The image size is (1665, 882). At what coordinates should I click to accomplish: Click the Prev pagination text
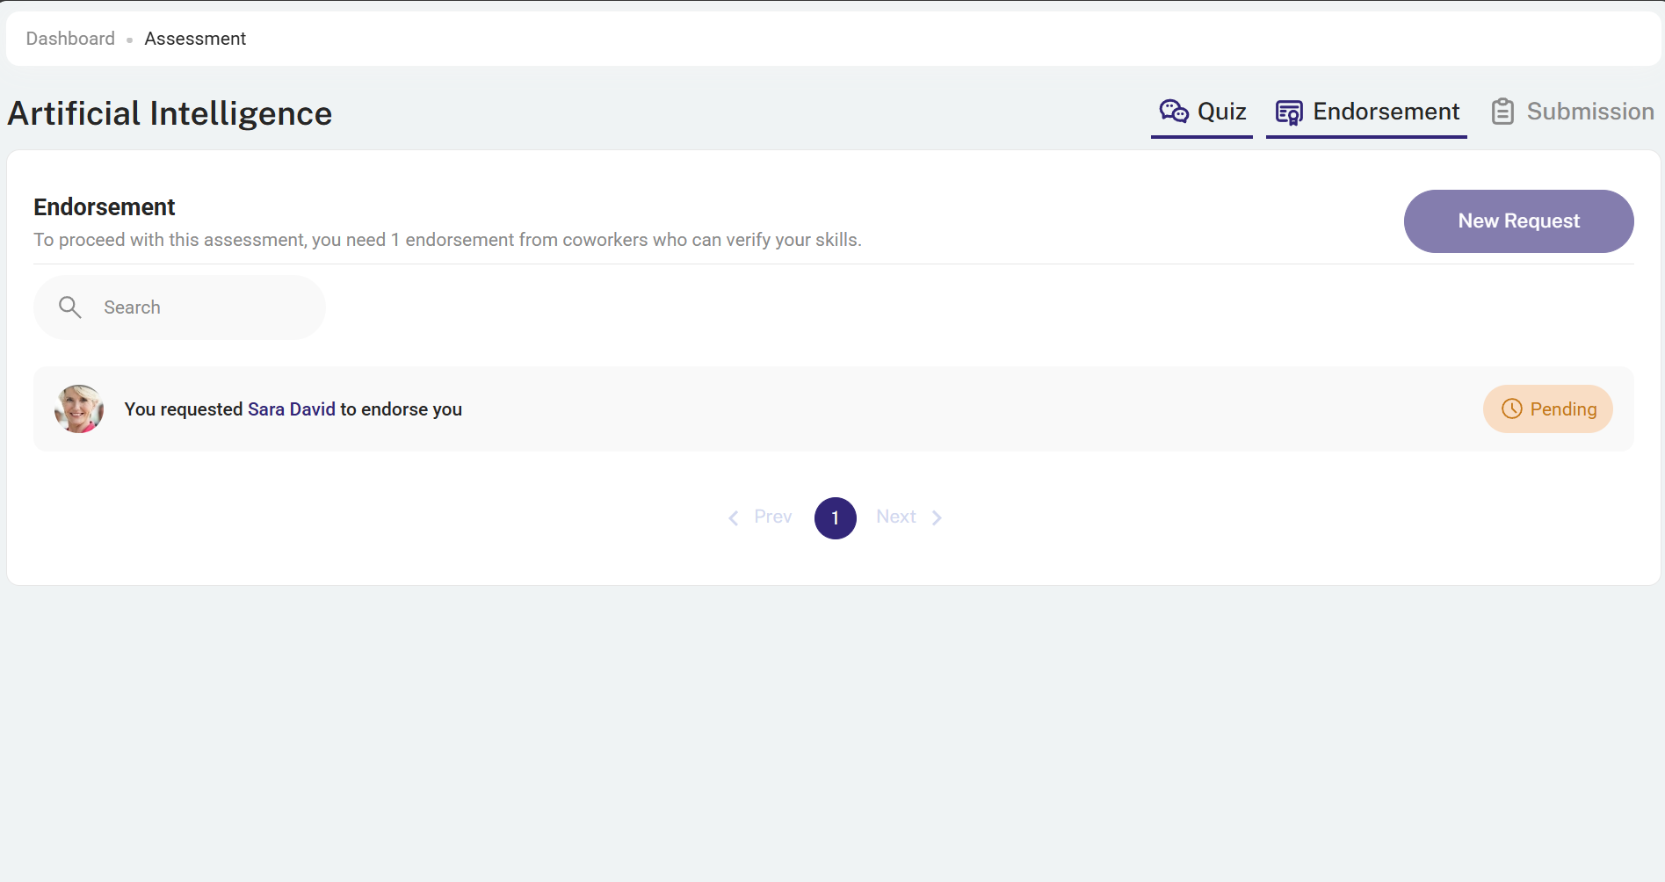coord(772,517)
